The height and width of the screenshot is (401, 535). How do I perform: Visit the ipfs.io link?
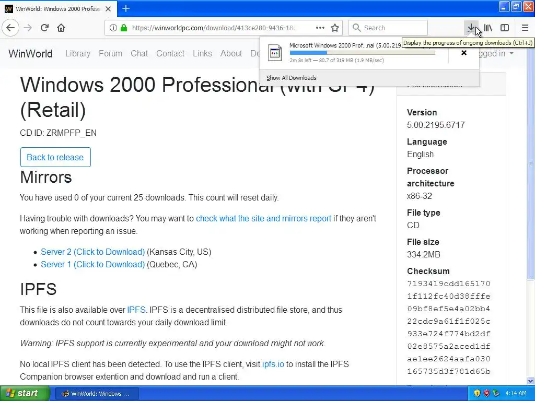click(x=273, y=364)
